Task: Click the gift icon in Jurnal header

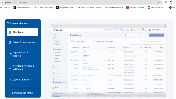Action: tap(132, 30)
